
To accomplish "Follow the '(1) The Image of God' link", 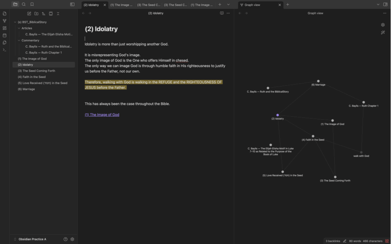I will (x=102, y=115).
